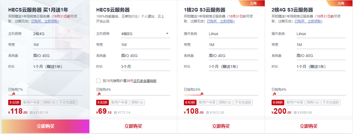
Task: Click progress bar in the 2核4G S3 card
Action: (x=309, y=95)
